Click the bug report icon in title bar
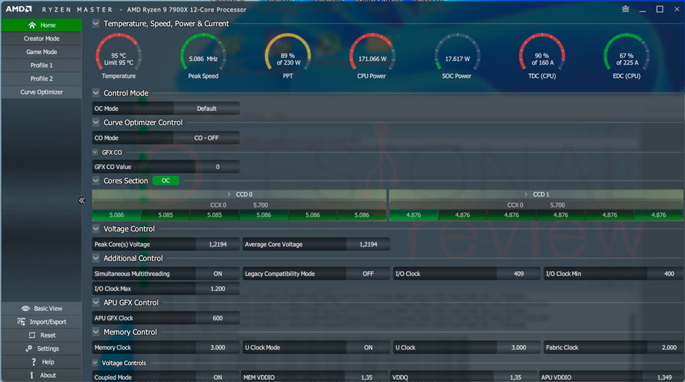685x382 pixels. click(x=625, y=9)
